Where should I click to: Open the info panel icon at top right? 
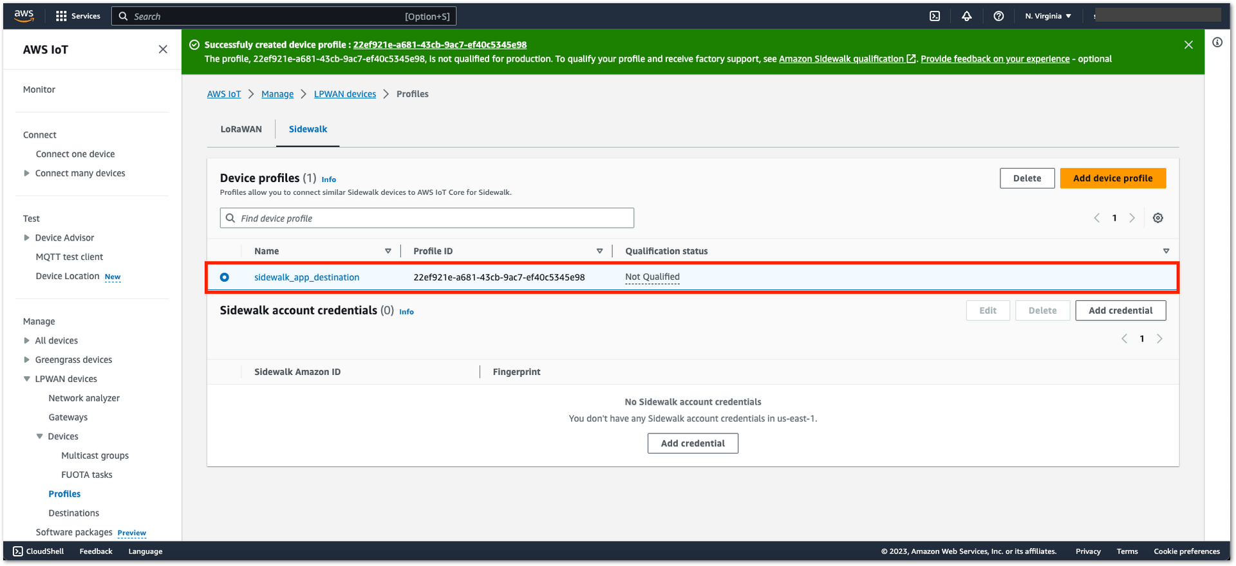point(1217,42)
